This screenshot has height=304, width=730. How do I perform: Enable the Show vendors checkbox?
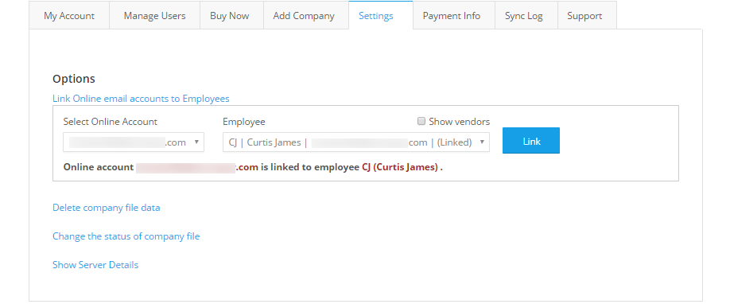(421, 121)
